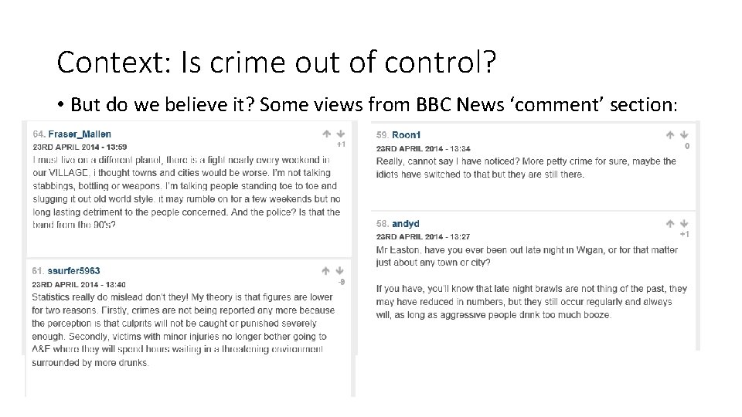Downvote Roon1's comment

[x=684, y=135]
